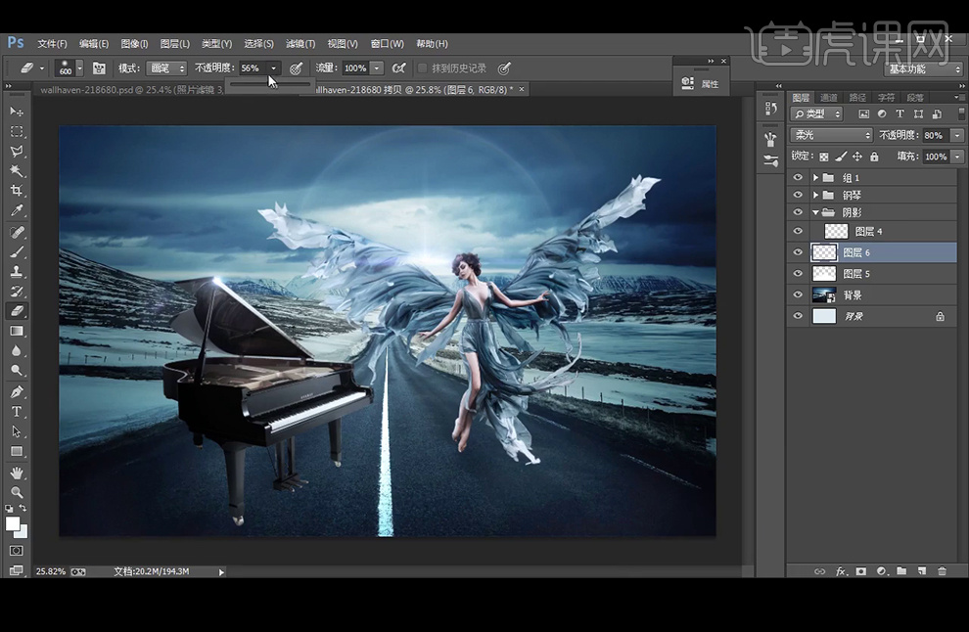Open the 柔光 blend mode dropdown
The height and width of the screenshot is (632, 969).
pyautogui.click(x=831, y=135)
